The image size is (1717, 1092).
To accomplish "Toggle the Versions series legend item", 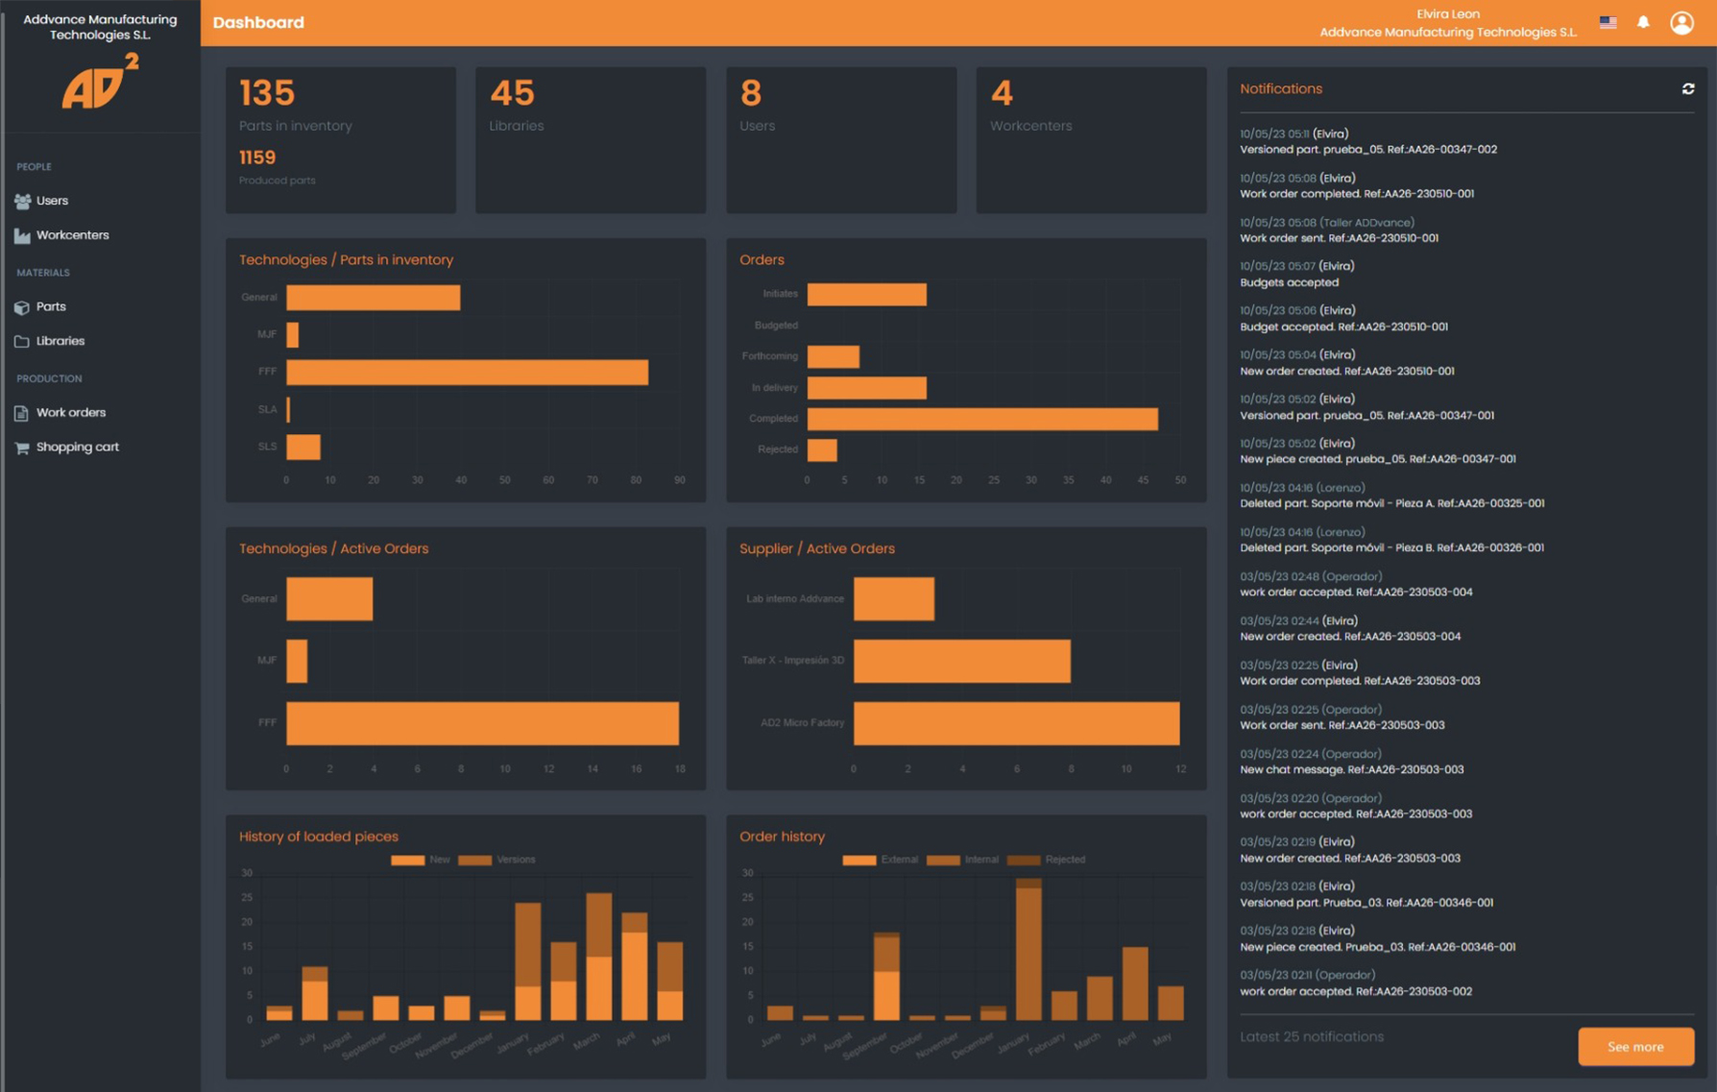I will pyautogui.click(x=496, y=860).
